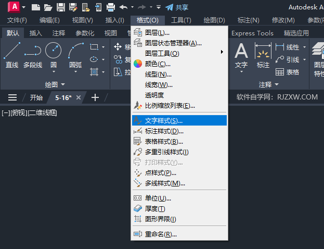Select the 圆 circle tool
This screenshot has width=324, height=249.
[54, 55]
